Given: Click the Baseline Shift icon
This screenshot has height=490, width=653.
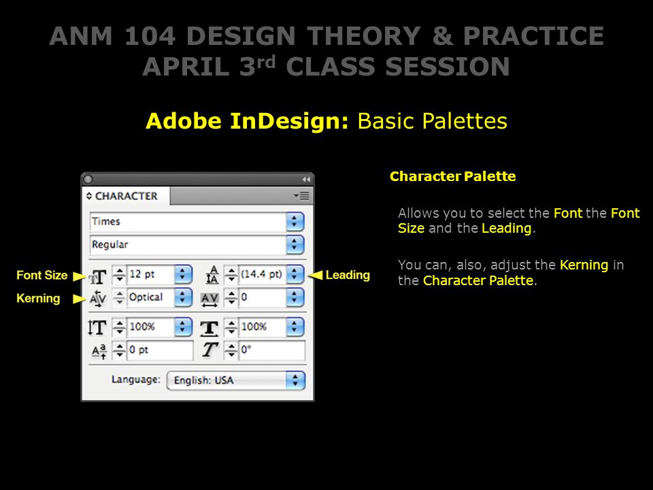Looking at the screenshot, I should click(x=99, y=352).
